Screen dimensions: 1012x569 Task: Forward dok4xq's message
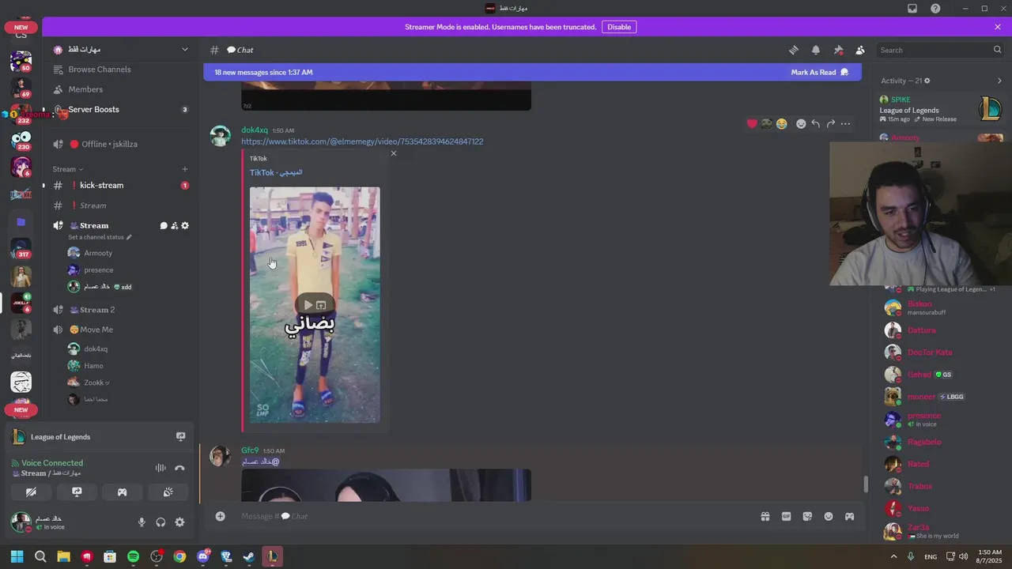(x=831, y=123)
